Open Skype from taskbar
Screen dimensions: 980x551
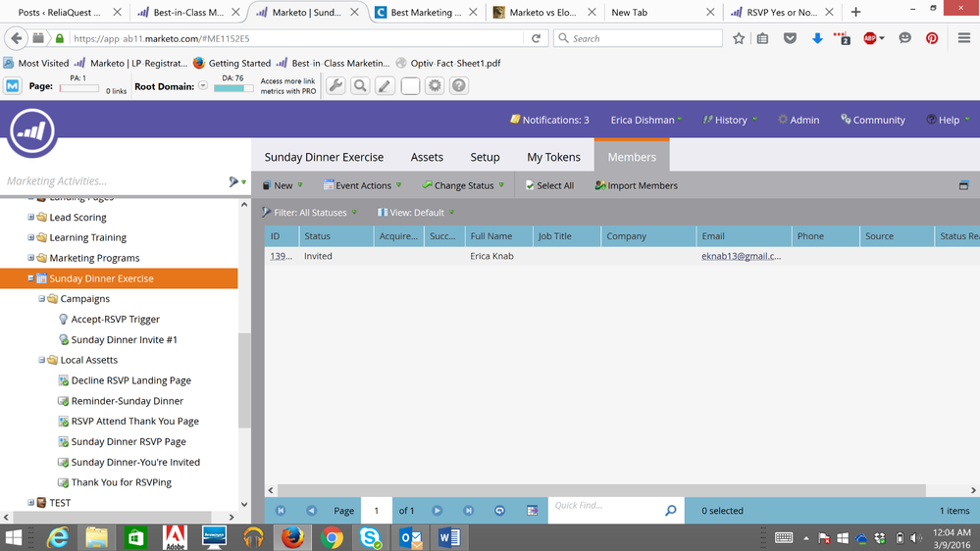(371, 537)
